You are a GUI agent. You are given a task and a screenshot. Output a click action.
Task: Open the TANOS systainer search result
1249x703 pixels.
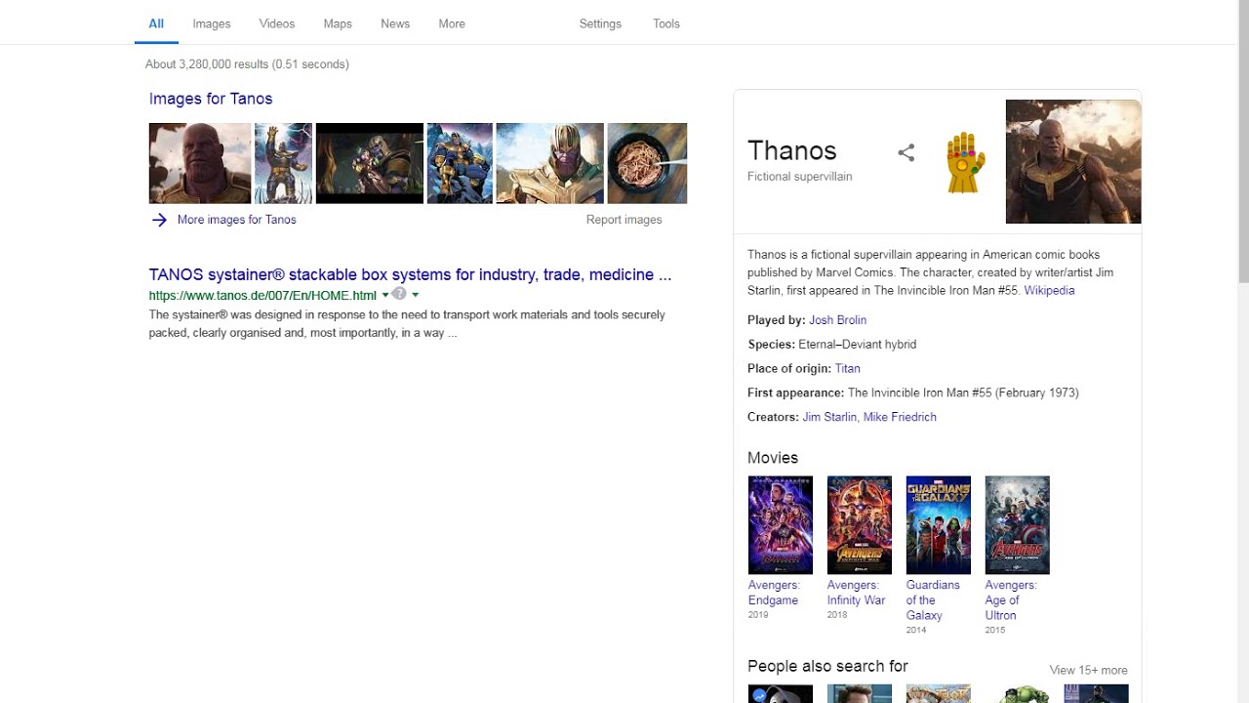tap(409, 274)
